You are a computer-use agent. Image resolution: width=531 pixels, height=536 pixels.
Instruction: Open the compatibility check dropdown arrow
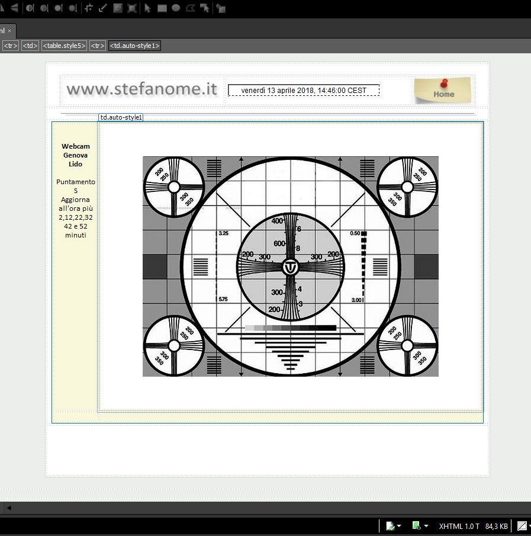[x=399, y=526]
